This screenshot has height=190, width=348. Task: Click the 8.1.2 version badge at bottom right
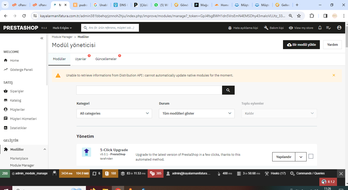(x=328, y=182)
